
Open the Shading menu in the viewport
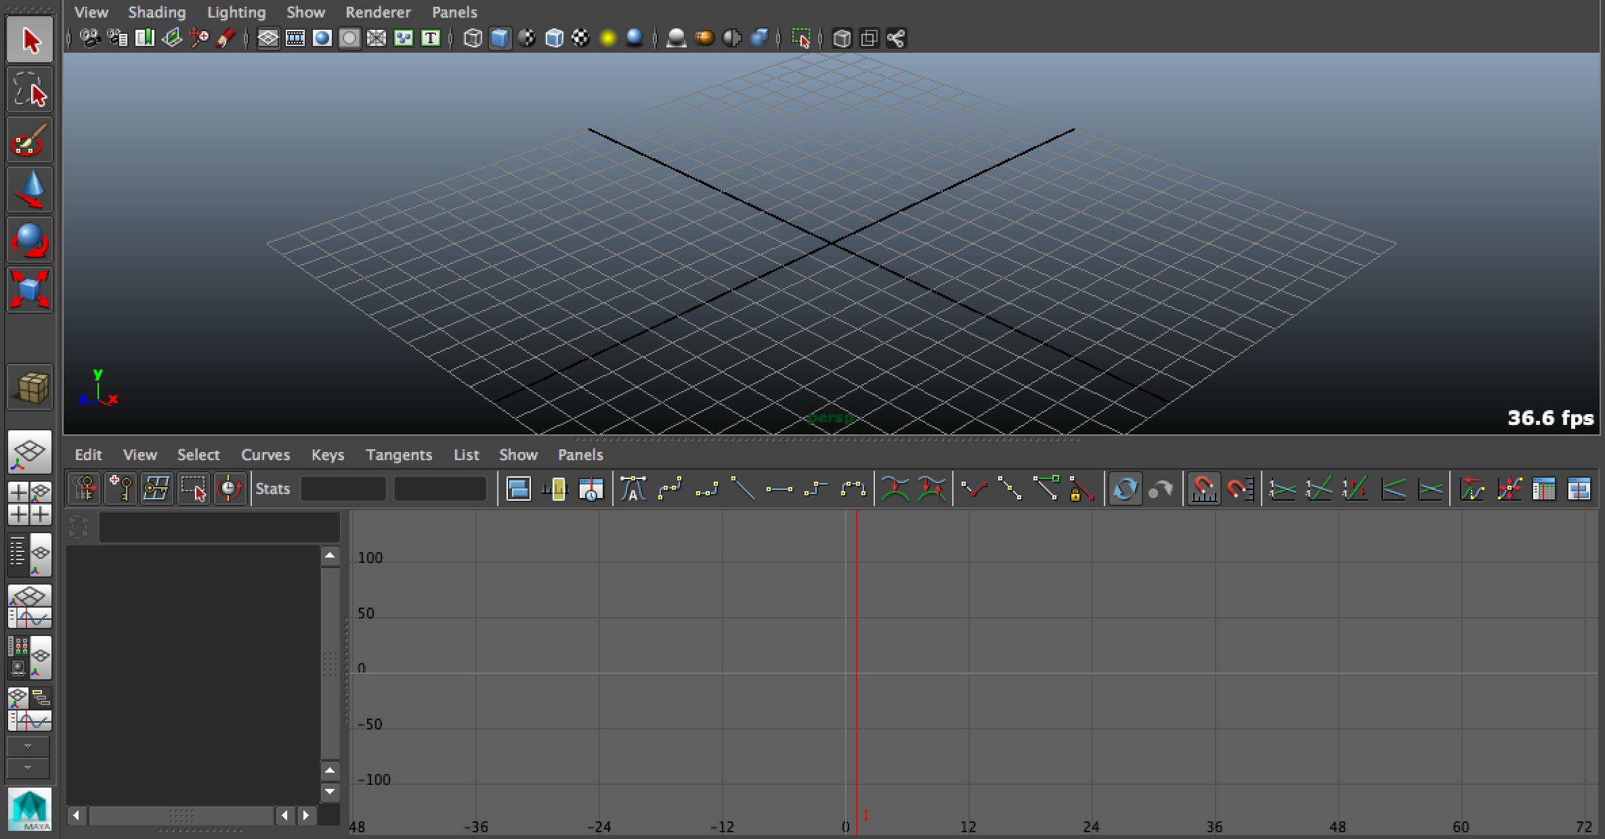coord(156,12)
